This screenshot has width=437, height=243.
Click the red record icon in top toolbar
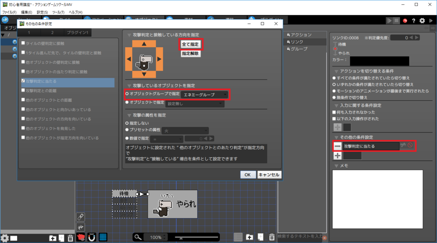point(405,20)
